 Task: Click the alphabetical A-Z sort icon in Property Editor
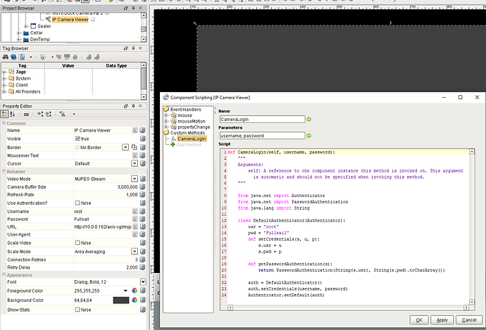(12, 114)
